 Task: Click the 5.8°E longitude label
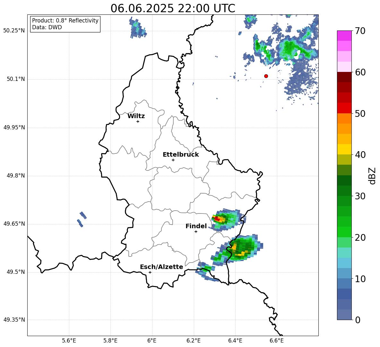point(110,341)
